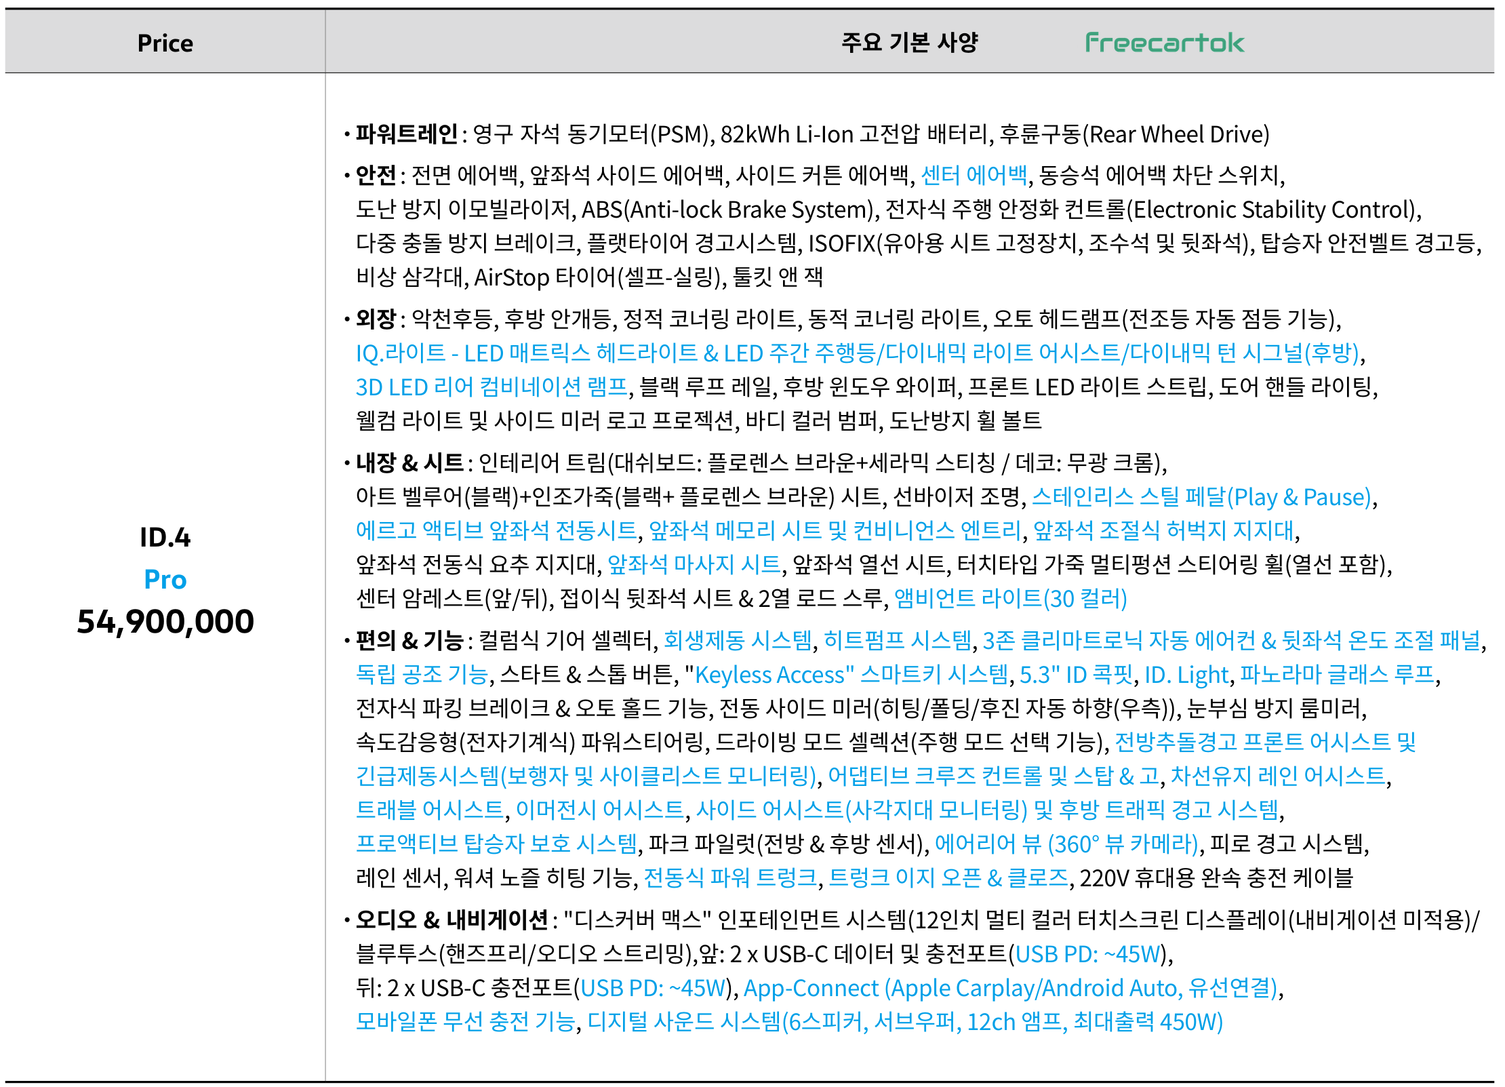The width and height of the screenshot is (1505, 1087).
Task: Click the blue "이머전시 어시스트"
Action: click(x=600, y=810)
